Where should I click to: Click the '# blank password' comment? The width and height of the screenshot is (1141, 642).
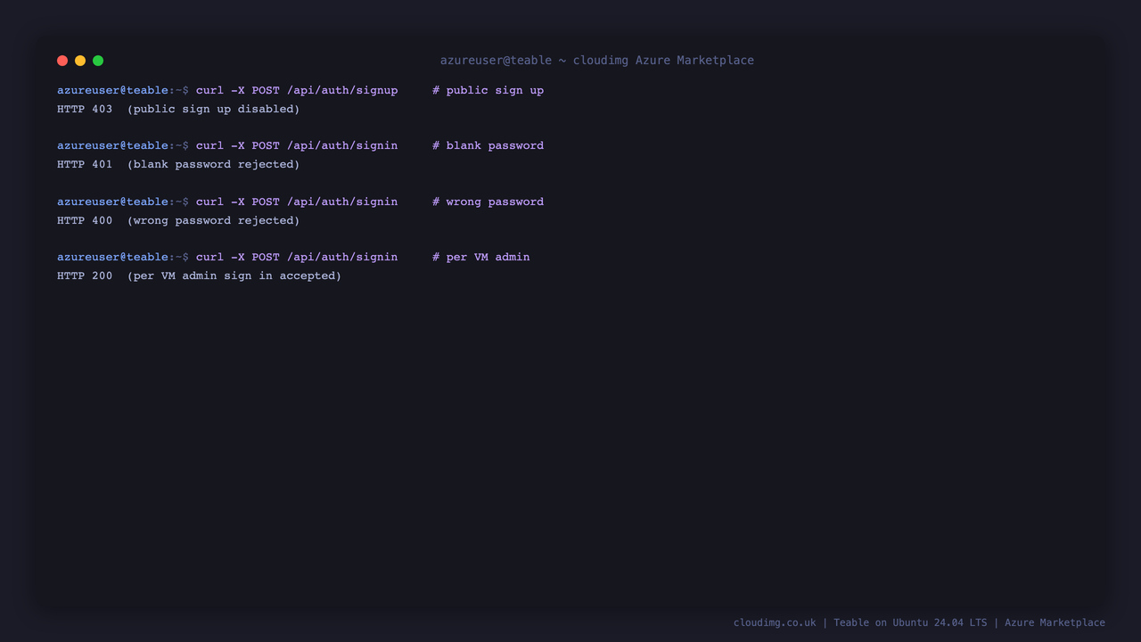[488, 145]
